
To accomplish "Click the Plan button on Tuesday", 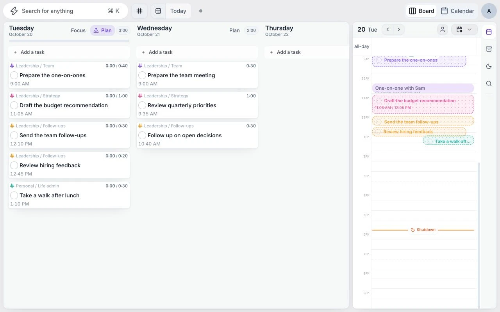I will (x=102, y=30).
